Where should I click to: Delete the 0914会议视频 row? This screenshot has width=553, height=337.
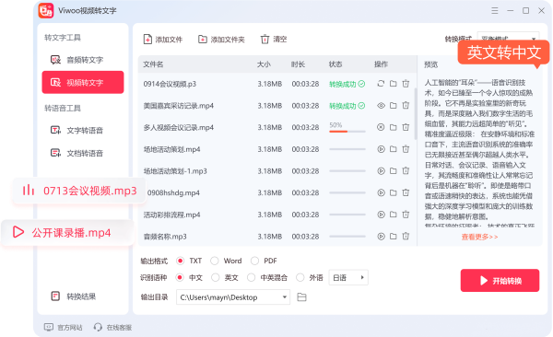406,84
